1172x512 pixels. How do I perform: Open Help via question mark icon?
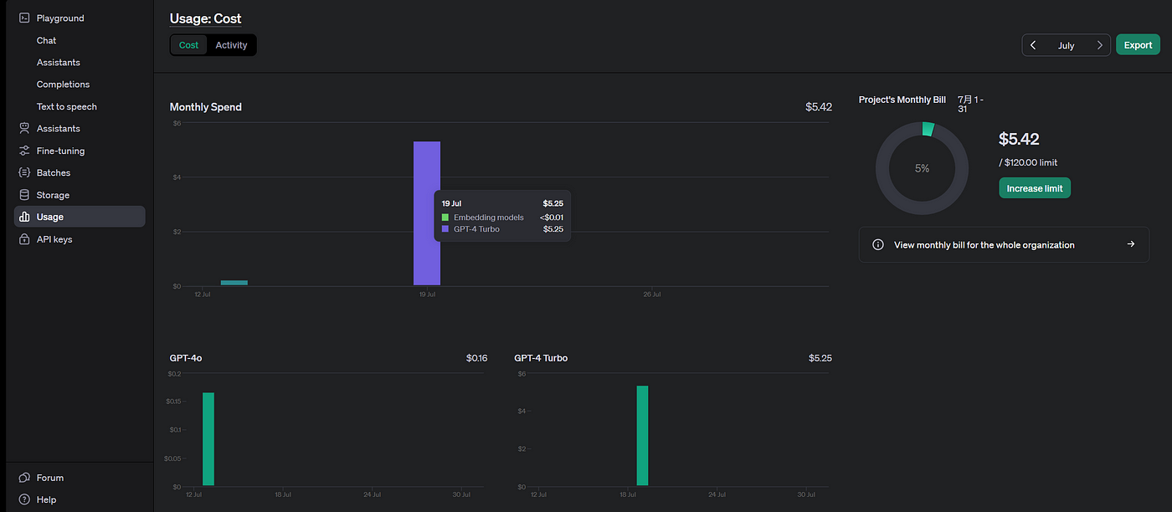(24, 499)
